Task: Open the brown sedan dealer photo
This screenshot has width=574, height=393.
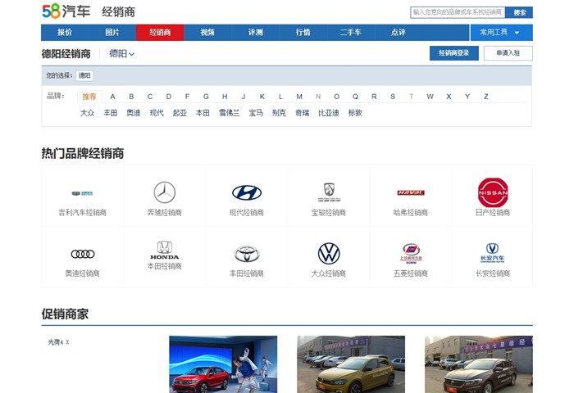Action: tap(478, 364)
